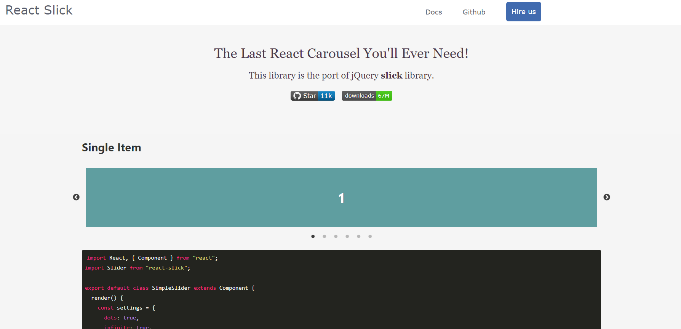Select the third carousel dot
681x329 pixels.
coord(336,236)
